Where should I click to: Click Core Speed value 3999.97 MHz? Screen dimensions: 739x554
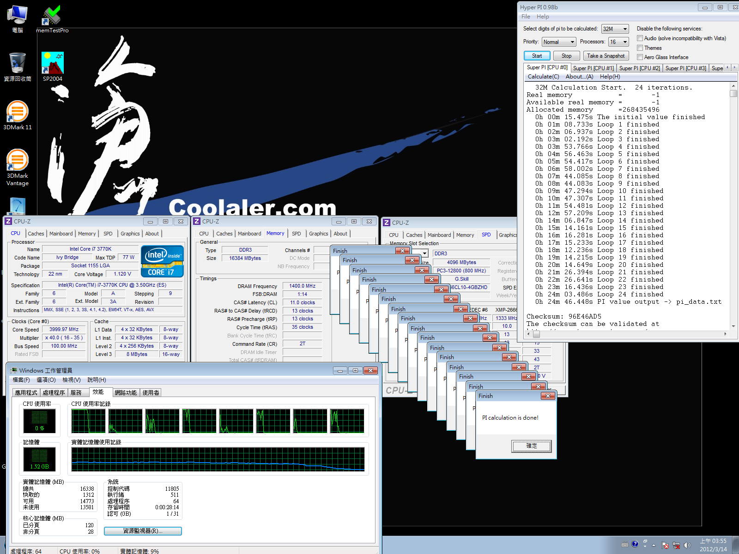64,330
